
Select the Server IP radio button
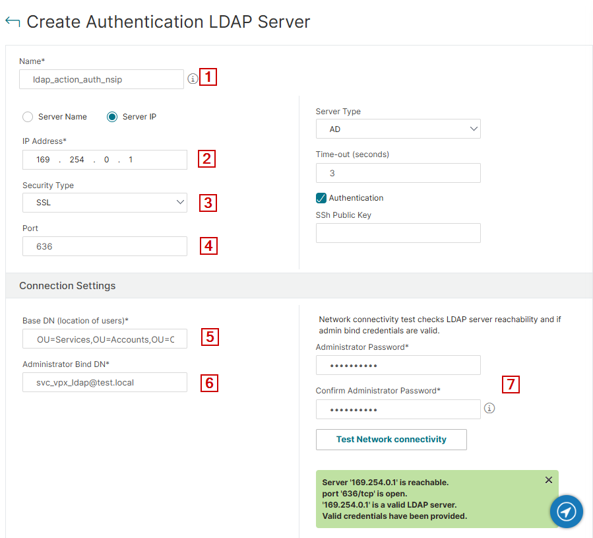tap(112, 117)
